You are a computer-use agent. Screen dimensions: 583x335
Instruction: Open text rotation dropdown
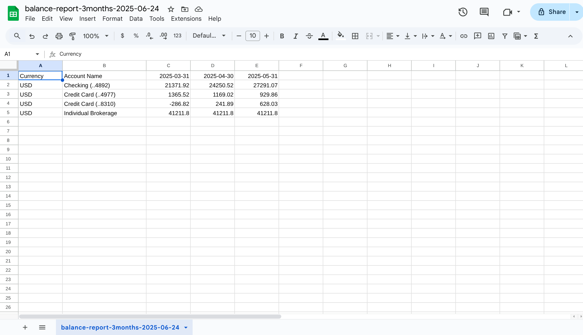[x=446, y=36]
